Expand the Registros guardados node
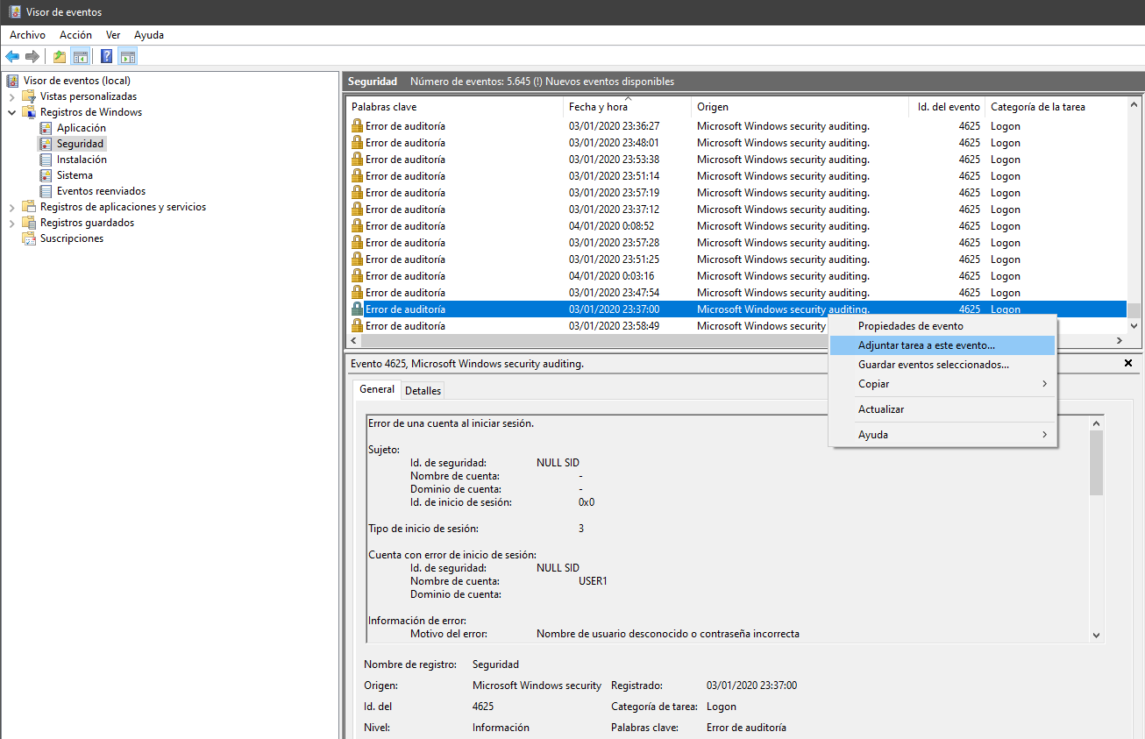 12,223
